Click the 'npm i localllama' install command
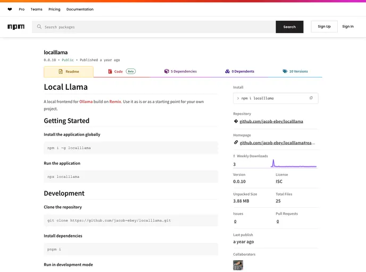The image size is (366, 272). [257, 98]
